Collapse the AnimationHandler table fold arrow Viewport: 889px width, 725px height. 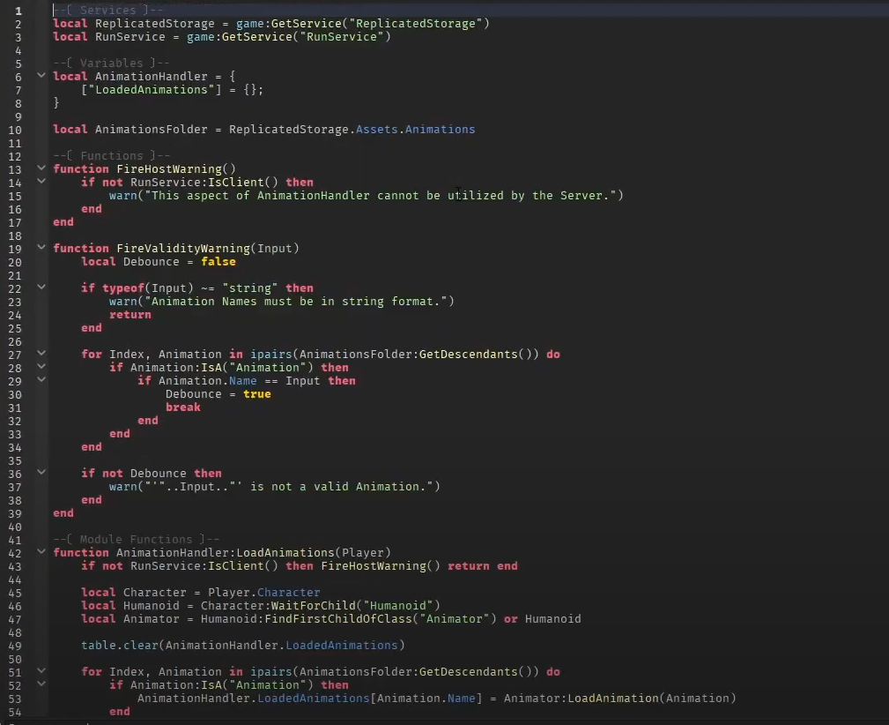(41, 76)
